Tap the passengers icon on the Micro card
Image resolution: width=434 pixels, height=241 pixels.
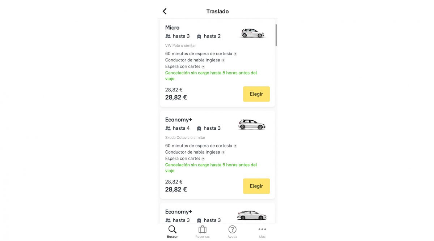(x=168, y=36)
